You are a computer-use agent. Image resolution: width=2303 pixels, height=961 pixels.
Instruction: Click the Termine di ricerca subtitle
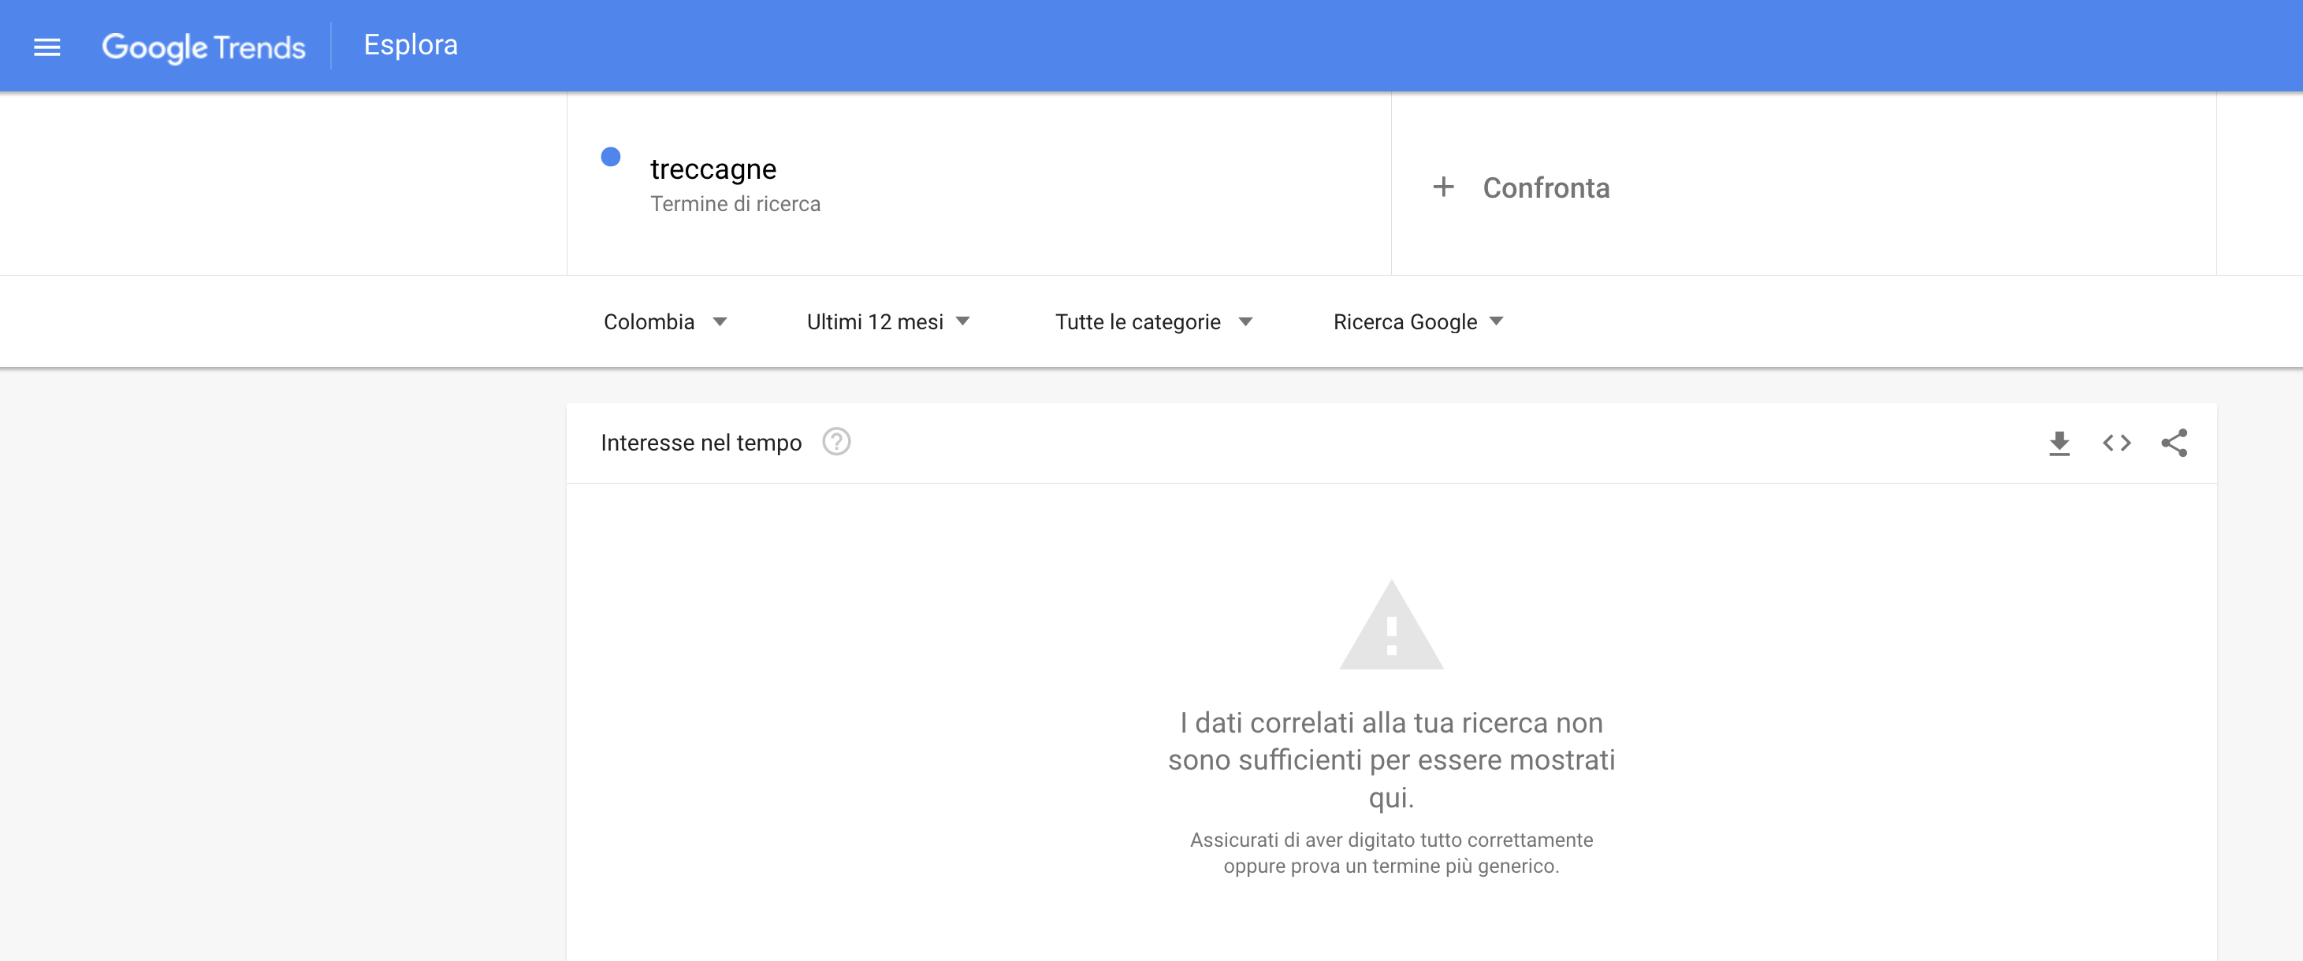tap(735, 205)
